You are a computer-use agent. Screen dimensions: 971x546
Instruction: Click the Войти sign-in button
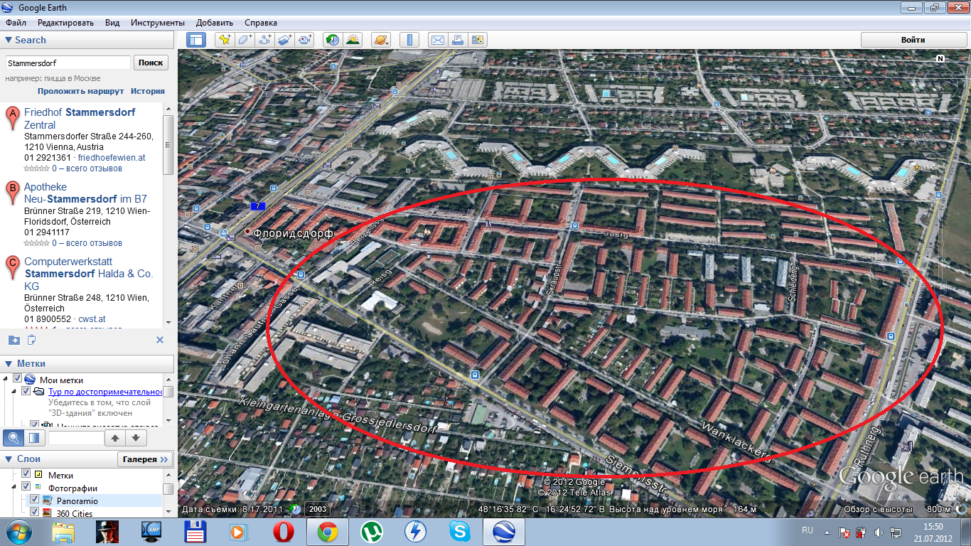click(913, 40)
